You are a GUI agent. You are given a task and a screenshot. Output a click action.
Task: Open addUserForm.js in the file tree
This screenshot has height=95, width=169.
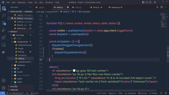point(25,45)
